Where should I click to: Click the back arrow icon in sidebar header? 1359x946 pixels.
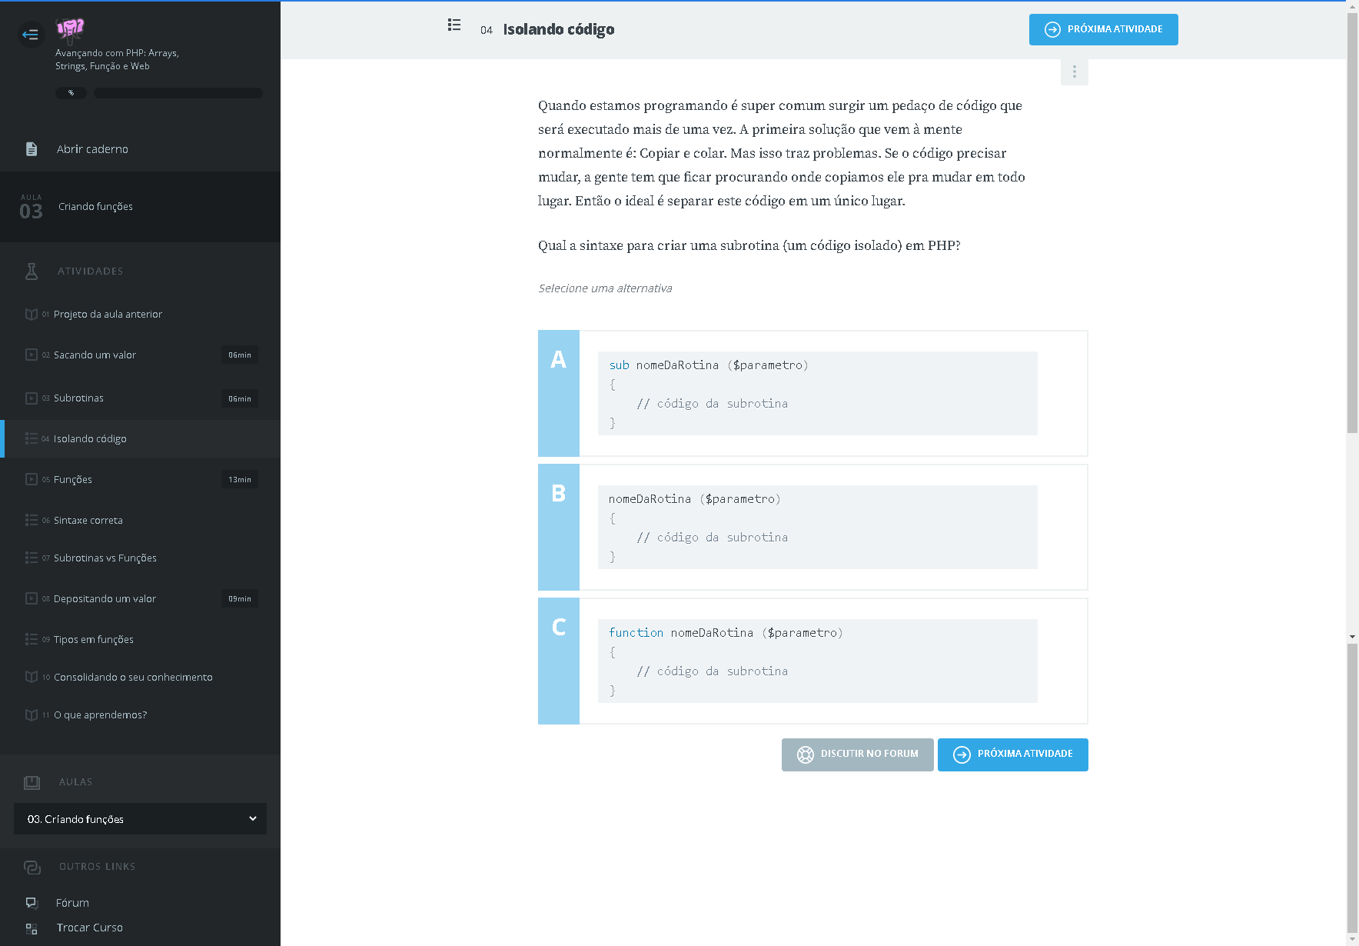[x=31, y=34]
